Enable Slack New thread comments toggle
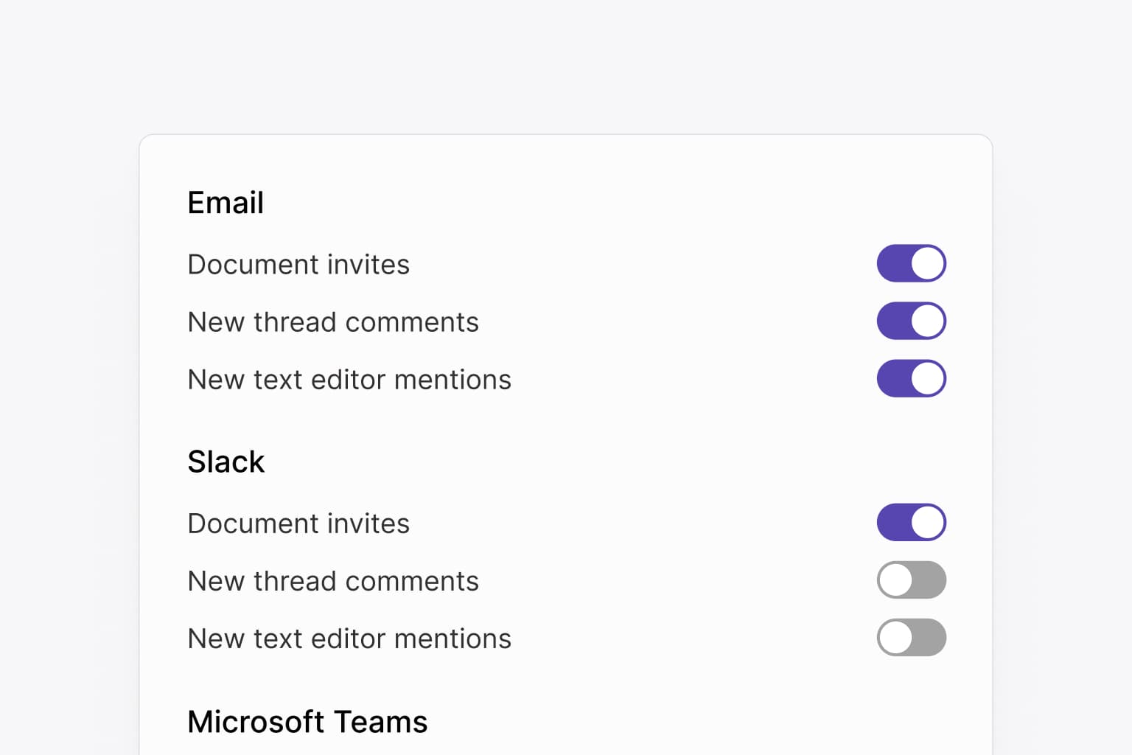Image resolution: width=1132 pixels, height=755 pixels. 912,580
